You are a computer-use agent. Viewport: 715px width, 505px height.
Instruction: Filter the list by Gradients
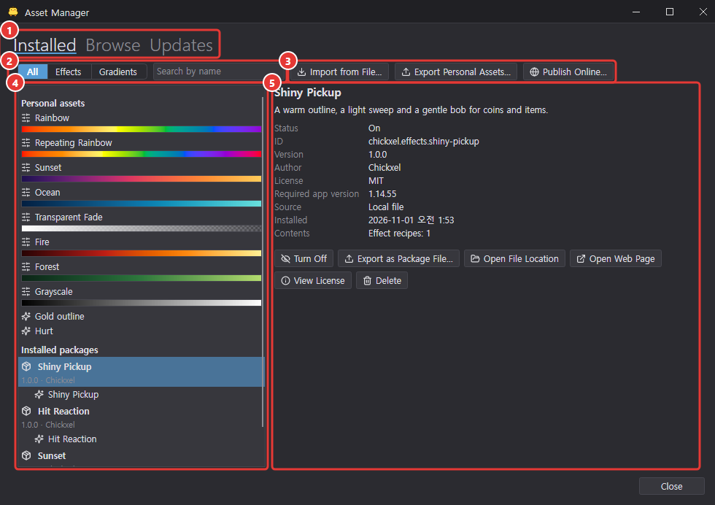[x=118, y=72]
